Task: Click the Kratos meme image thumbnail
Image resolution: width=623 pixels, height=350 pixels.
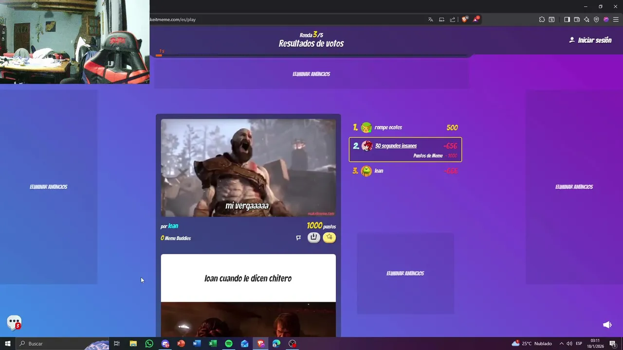Action: (248, 168)
